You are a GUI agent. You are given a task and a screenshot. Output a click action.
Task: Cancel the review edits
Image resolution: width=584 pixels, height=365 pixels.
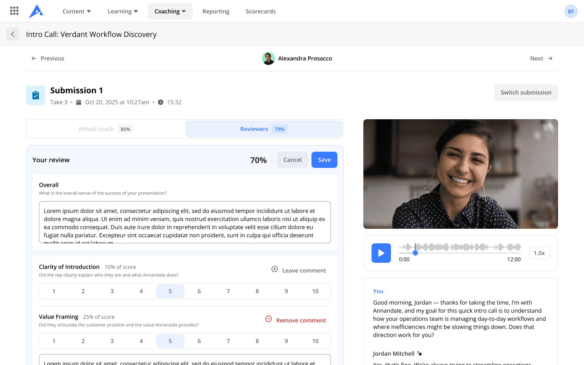pos(292,160)
